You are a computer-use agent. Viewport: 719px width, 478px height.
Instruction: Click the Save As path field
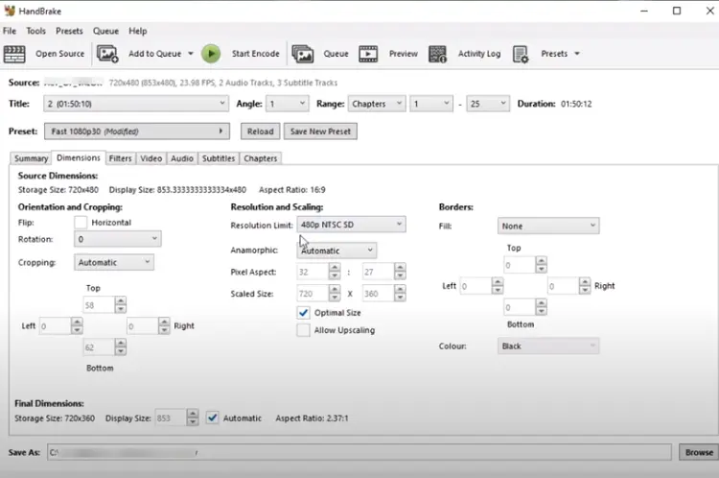coord(359,452)
